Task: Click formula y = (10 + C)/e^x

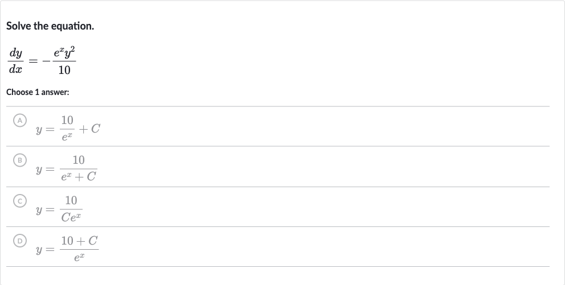Action: [x=67, y=248]
